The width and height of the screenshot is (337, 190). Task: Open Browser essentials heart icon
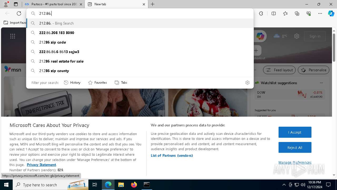coord(309,13)
